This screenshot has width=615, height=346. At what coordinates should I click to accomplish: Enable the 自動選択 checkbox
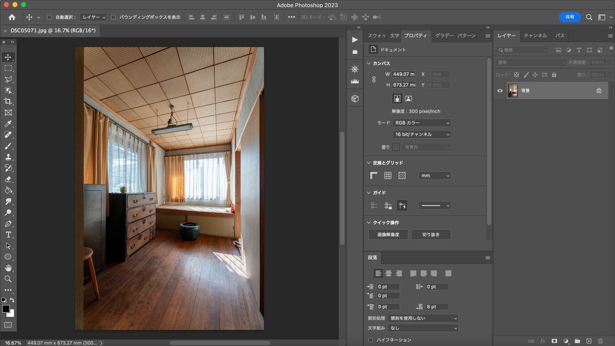pyautogui.click(x=50, y=17)
